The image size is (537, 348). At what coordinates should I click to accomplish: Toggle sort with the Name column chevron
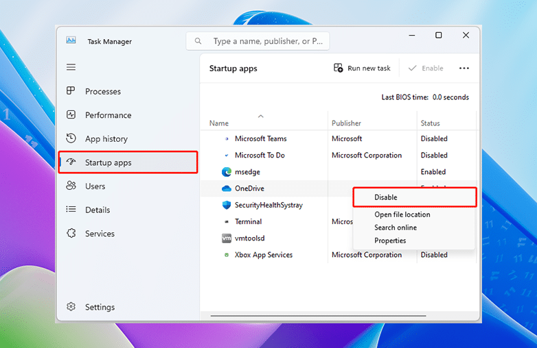pos(261,116)
